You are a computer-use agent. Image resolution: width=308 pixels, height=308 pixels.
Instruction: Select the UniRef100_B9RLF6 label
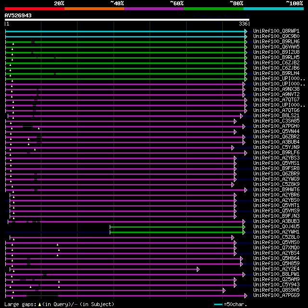[x=276, y=153]
